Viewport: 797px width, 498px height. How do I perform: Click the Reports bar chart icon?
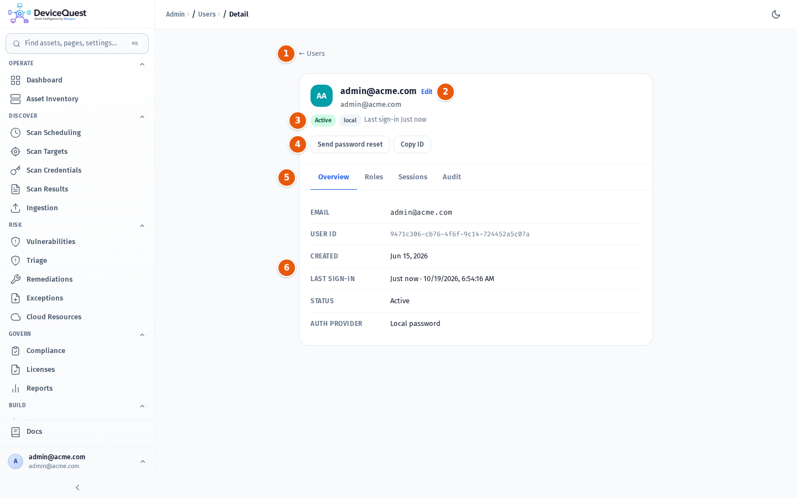[15, 388]
